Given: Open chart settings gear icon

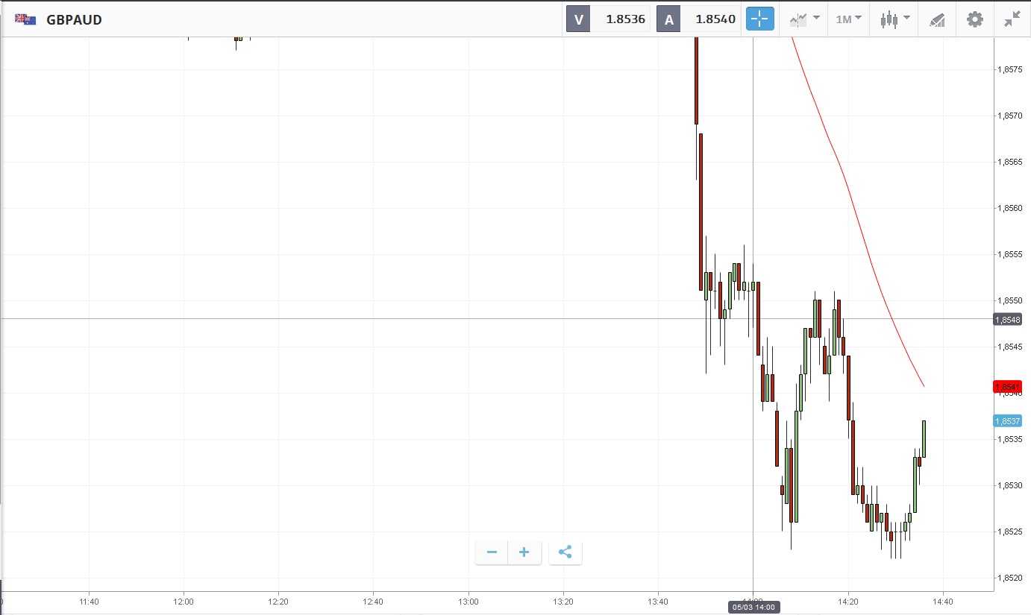Looking at the screenshot, I should [975, 19].
